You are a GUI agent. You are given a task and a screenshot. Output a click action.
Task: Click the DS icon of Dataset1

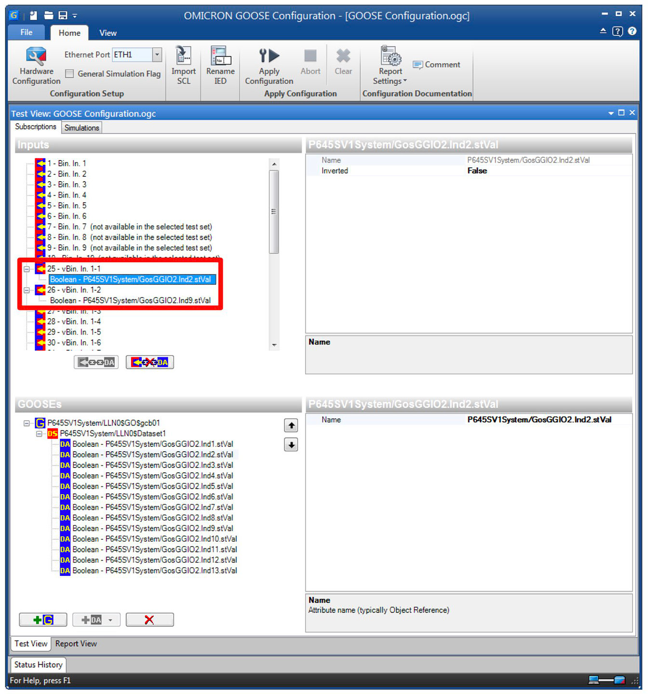53,434
